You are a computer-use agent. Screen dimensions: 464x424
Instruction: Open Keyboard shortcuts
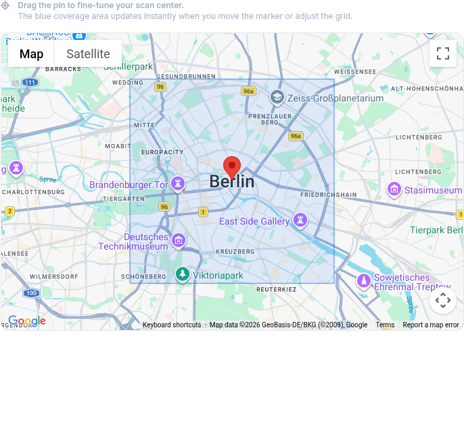[172, 325]
